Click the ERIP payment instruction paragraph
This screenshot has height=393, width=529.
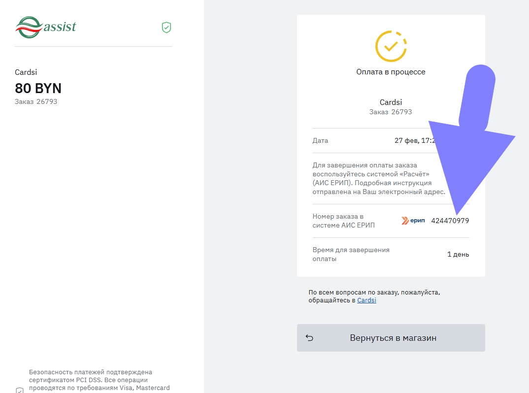(378, 178)
